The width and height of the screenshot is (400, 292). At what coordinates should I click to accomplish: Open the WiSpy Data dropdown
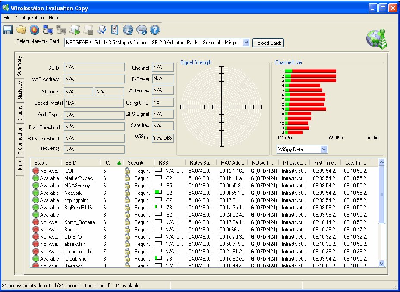(324, 149)
